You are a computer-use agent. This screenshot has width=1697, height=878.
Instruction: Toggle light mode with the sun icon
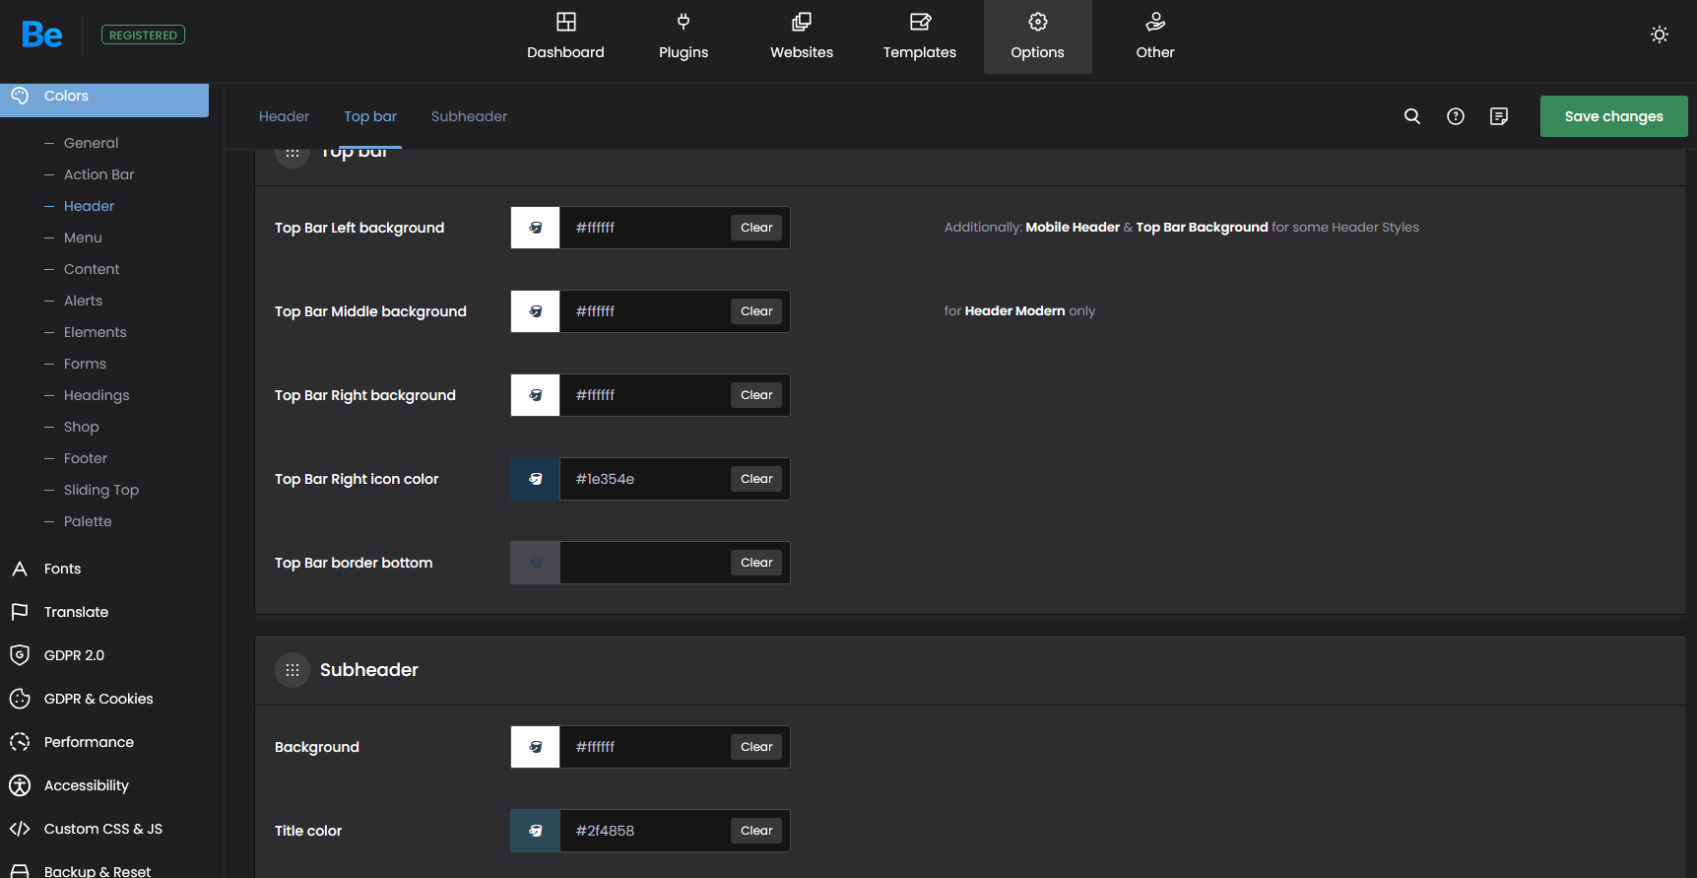click(1659, 34)
